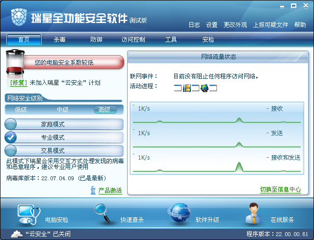Viewport: 314px width, 240px height.
Task: Switch to the 工具 tab
Action: (171, 39)
